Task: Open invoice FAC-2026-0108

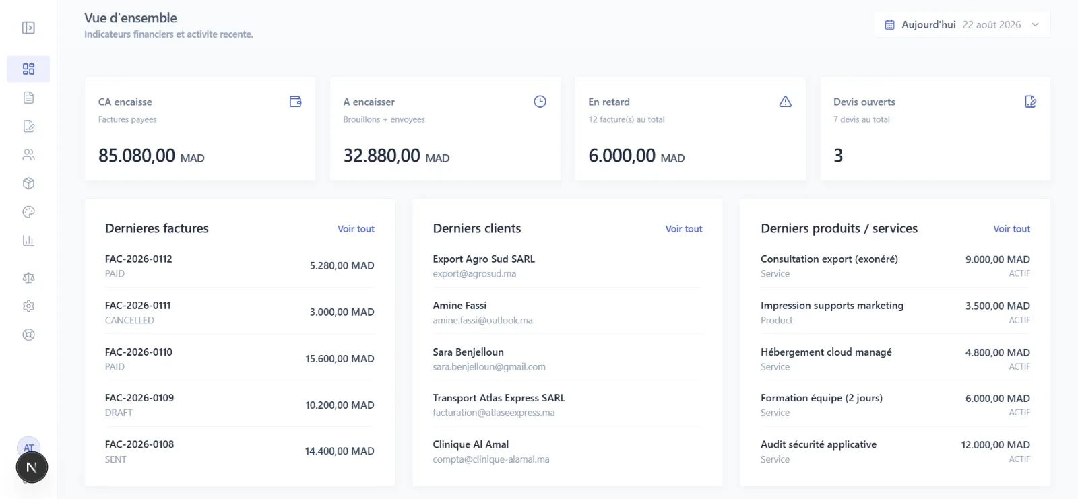Action: pyautogui.click(x=240, y=452)
